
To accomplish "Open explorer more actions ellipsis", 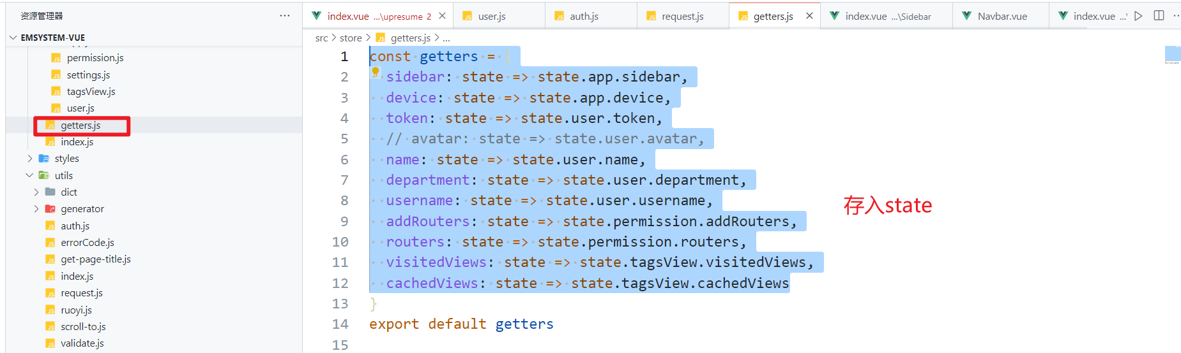I will point(285,16).
